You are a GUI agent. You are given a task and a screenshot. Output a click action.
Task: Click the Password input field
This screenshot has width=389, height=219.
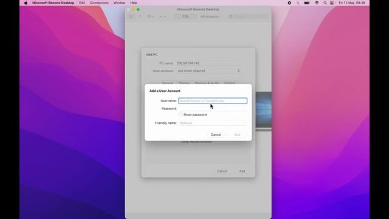(x=213, y=108)
